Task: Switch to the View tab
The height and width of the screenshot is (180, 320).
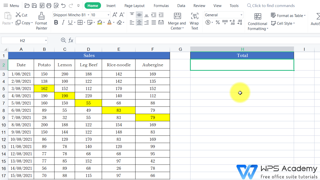Action: pos(217,5)
